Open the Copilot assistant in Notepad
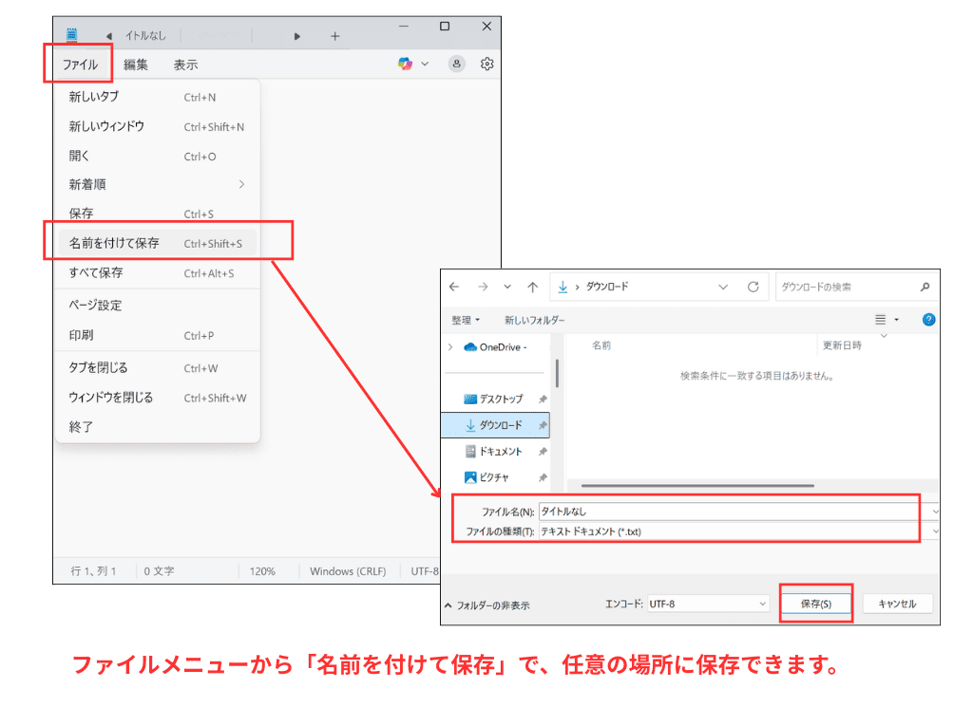 pyautogui.click(x=407, y=64)
